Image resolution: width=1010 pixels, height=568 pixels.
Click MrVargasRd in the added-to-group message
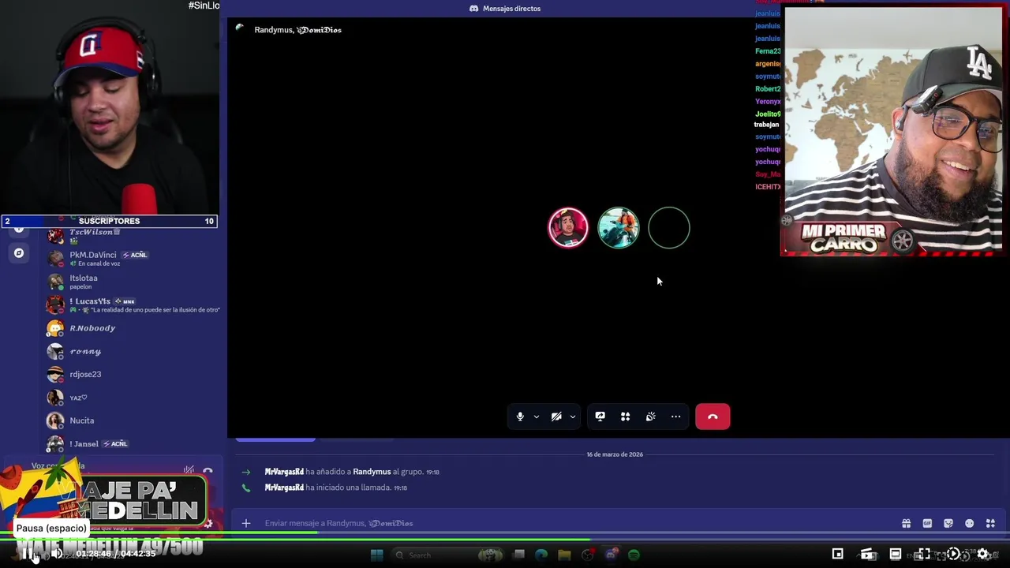(x=284, y=472)
